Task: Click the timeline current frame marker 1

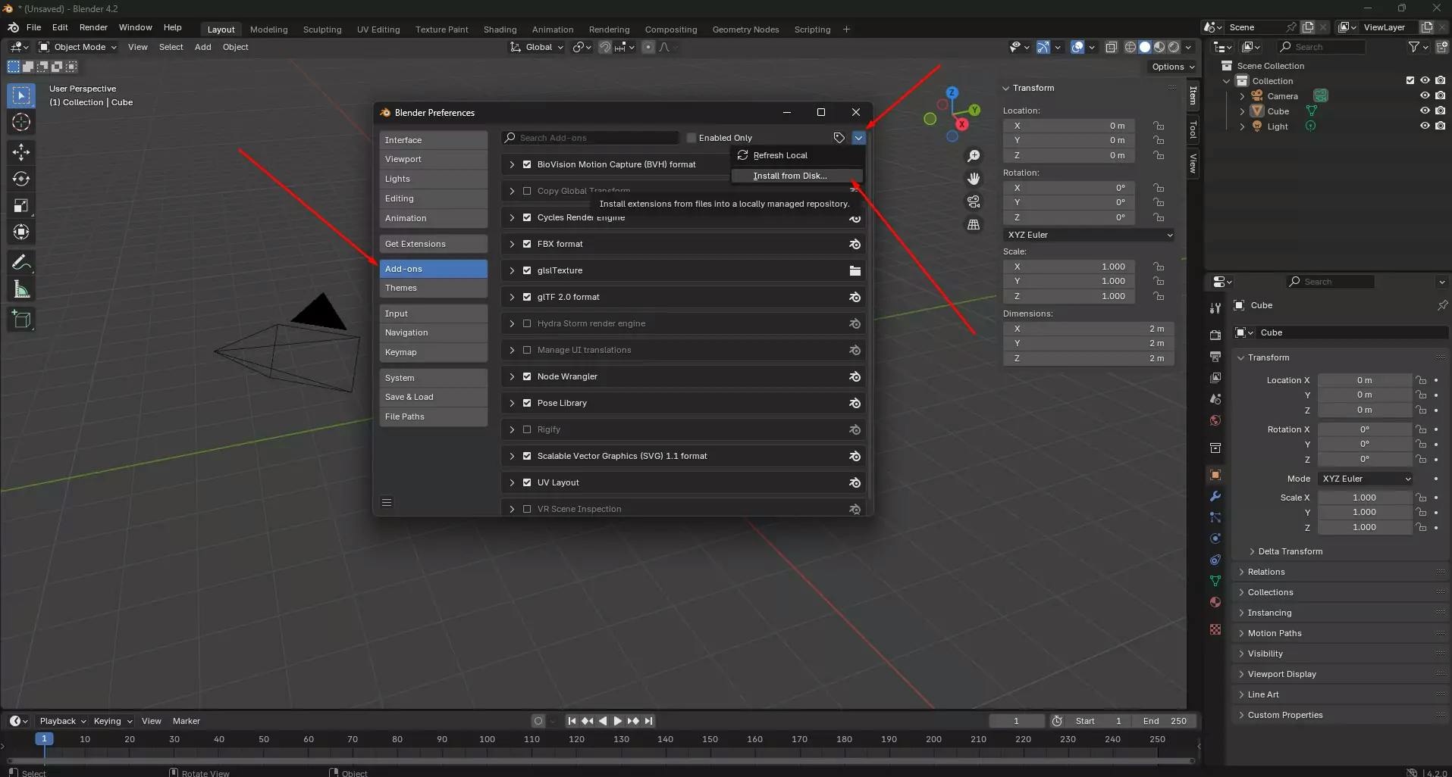Action: 44,739
